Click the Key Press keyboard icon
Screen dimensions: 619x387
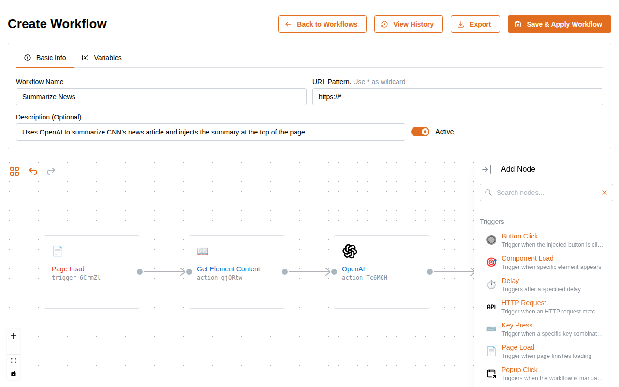pyautogui.click(x=491, y=328)
